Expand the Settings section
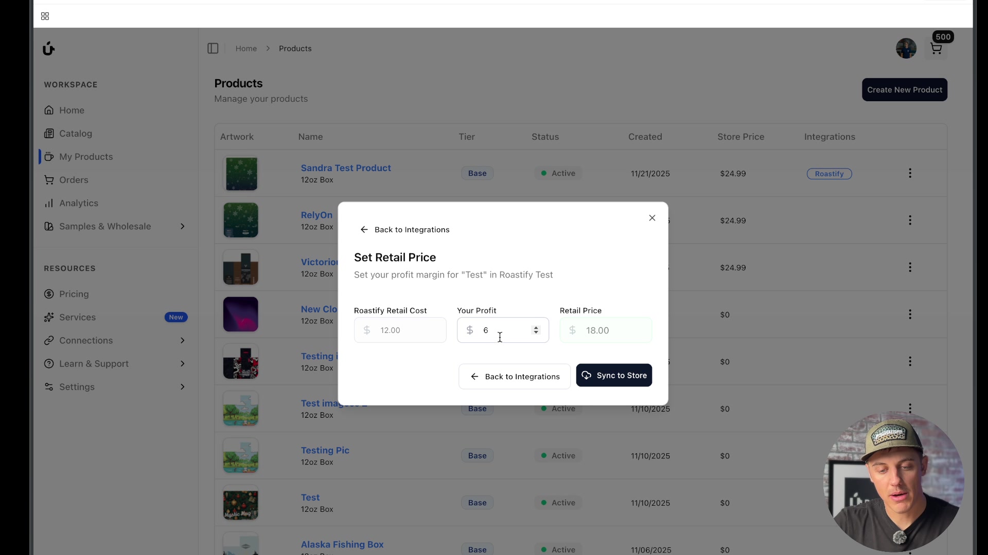 click(x=182, y=387)
